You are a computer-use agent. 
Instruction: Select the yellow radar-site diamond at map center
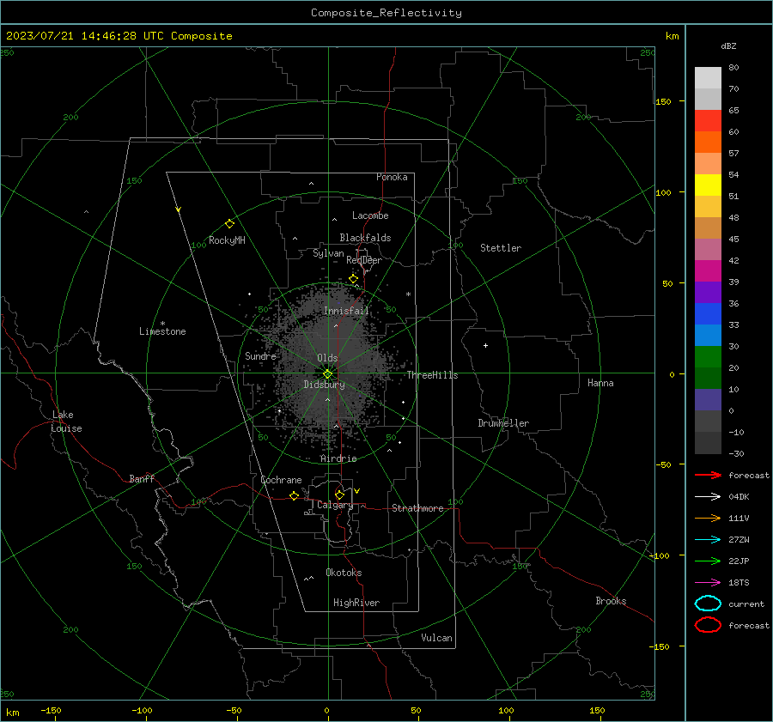pos(327,374)
